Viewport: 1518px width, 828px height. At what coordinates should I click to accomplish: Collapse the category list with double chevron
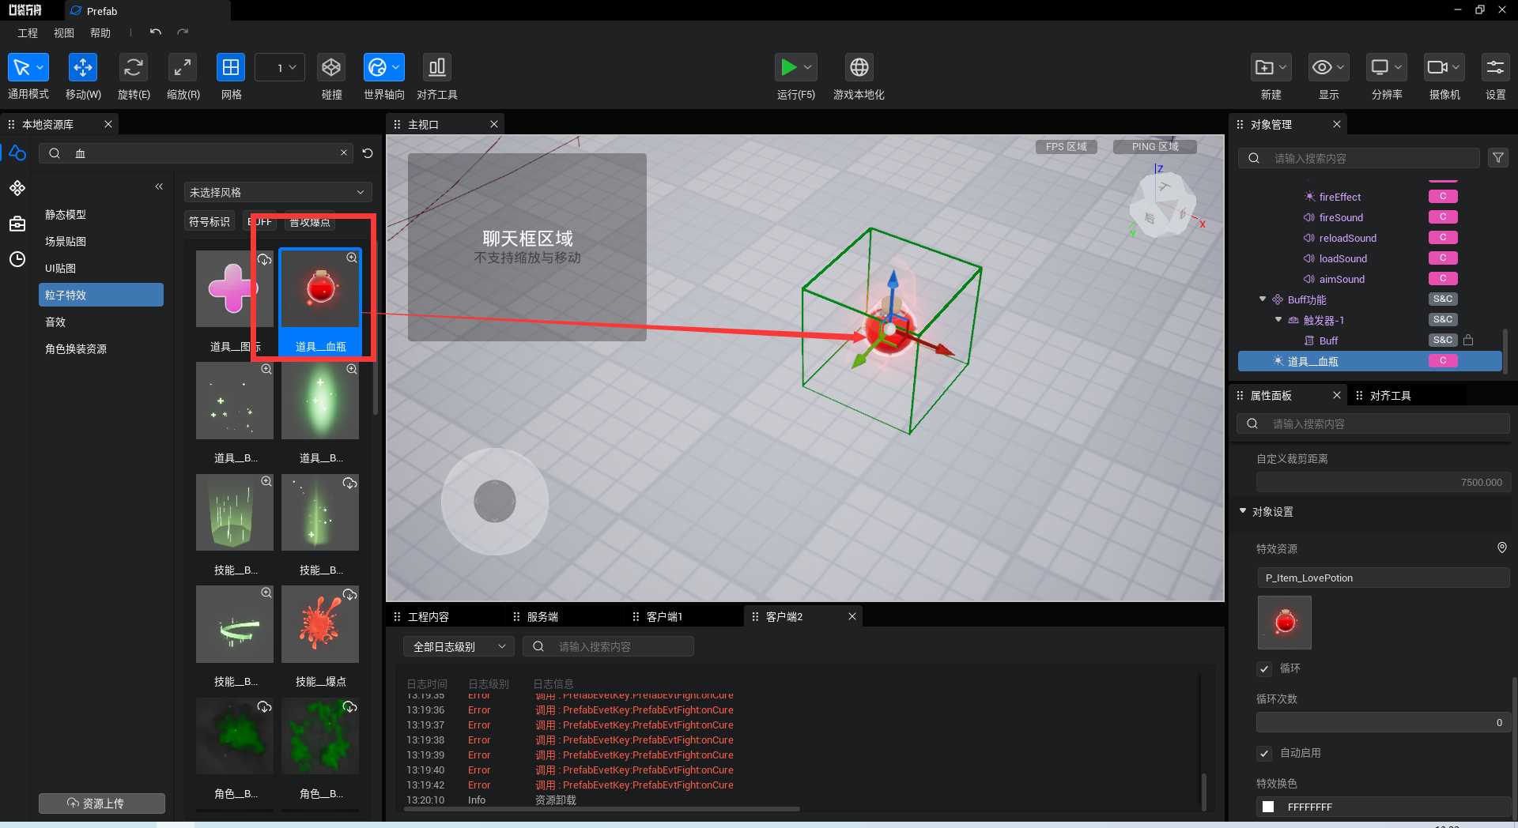(159, 186)
